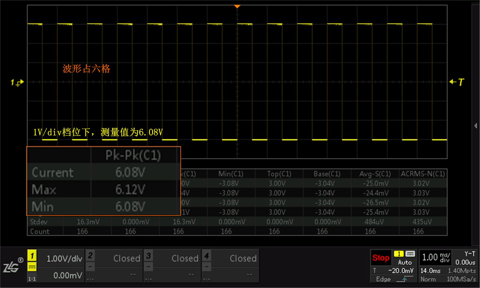The image size is (480, 288).
Task: Click the channel 1 0.00mV offset value
Action: tap(68, 275)
